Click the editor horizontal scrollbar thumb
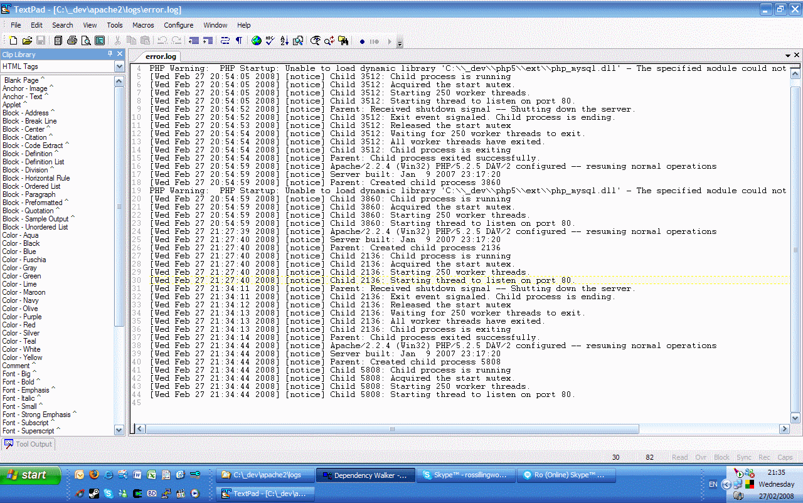Screen dimensions: 803x503 click(x=393, y=429)
